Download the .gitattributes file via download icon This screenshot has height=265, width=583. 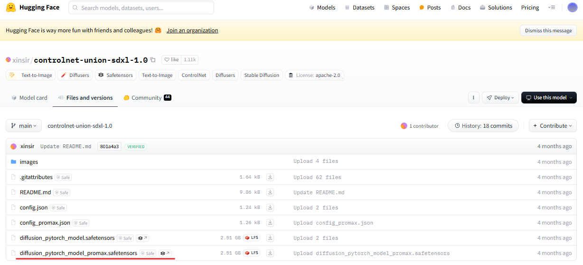coord(270,177)
